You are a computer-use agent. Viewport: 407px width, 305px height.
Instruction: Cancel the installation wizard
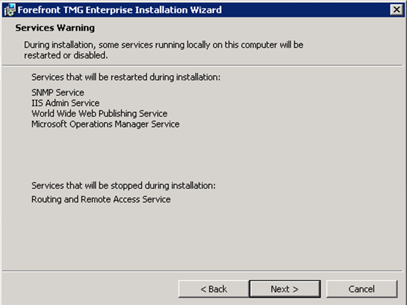point(361,289)
